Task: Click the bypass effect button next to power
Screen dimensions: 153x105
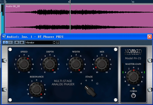Action: click(10, 42)
